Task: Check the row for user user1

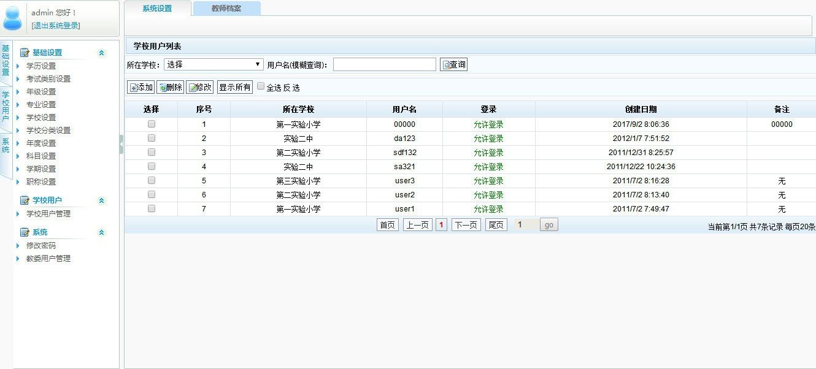Action: pyautogui.click(x=152, y=208)
